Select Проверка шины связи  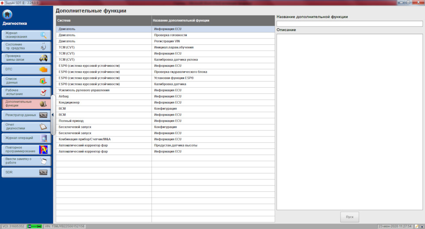click(x=26, y=58)
